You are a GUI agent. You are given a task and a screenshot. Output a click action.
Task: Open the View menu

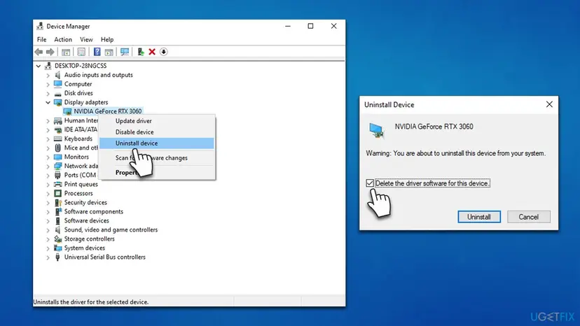[x=86, y=40]
